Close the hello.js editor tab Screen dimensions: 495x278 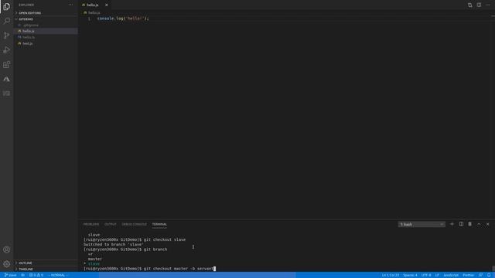coord(107,5)
